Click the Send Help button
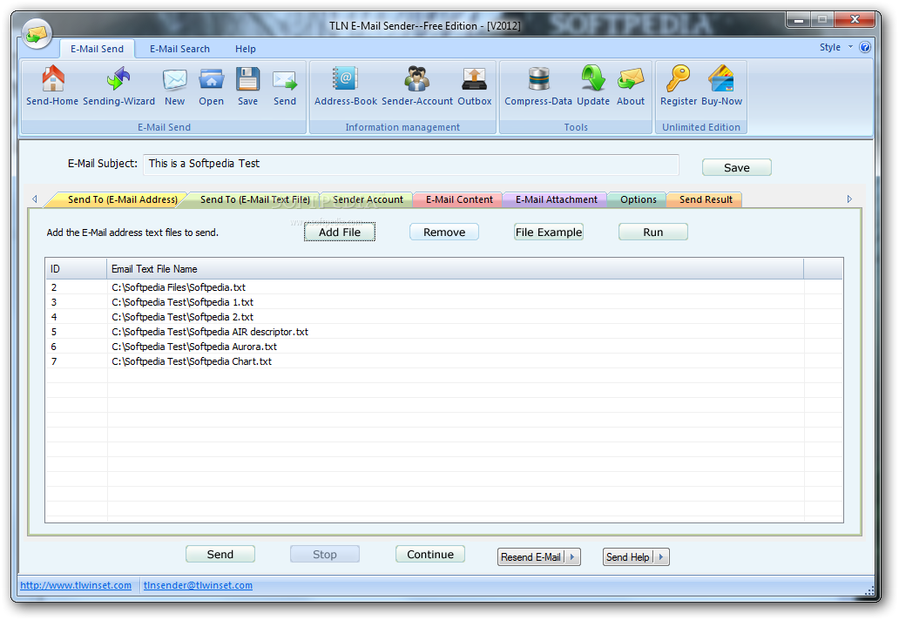The image size is (899, 620). point(628,557)
